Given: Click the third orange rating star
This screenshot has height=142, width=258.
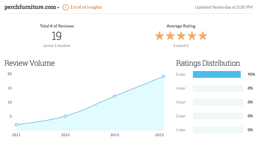Looking at the screenshot, I should (181, 36).
